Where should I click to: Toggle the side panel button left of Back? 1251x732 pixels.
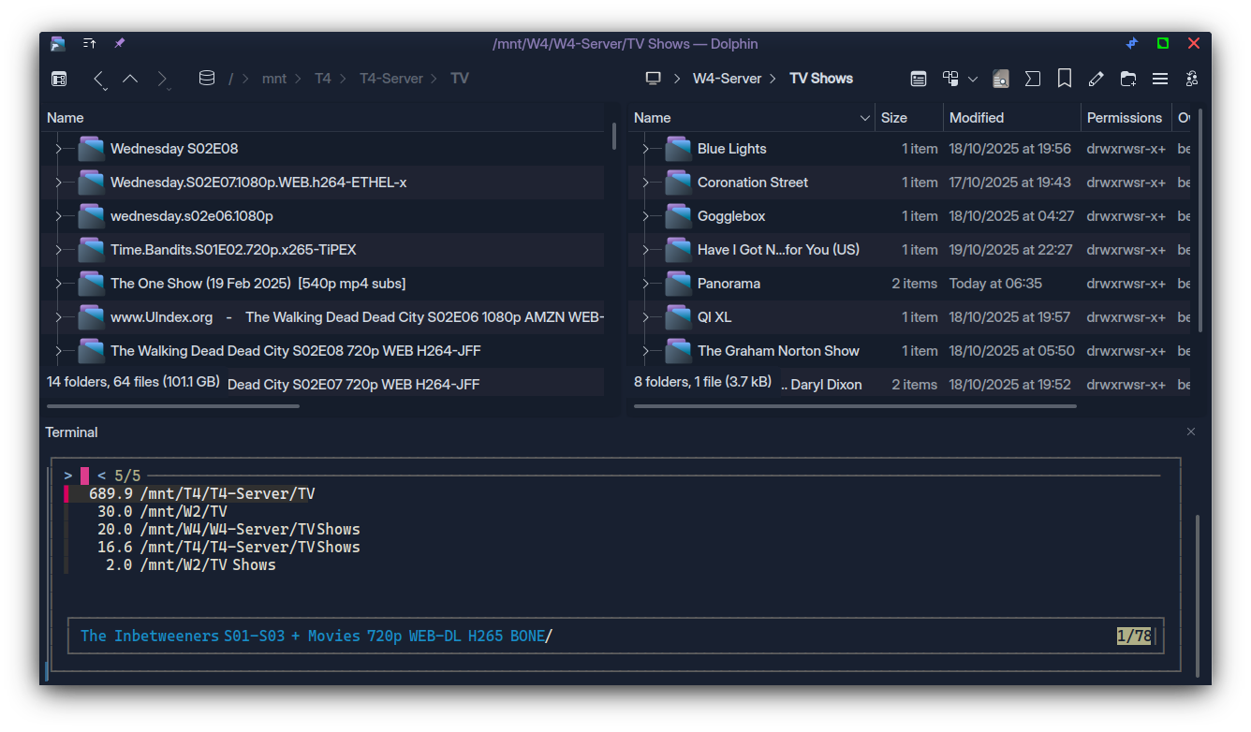[x=59, y=79]
